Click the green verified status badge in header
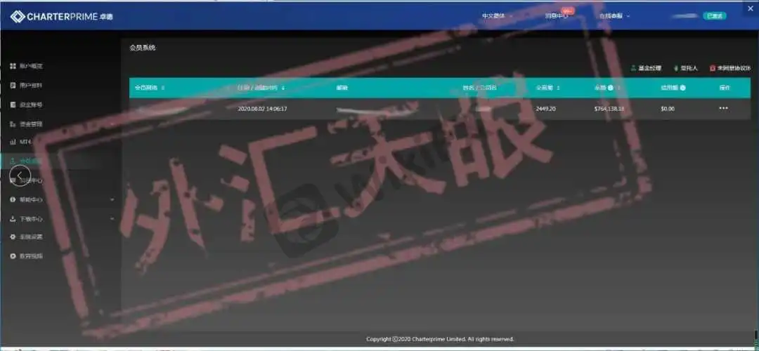This screenshot has height=351, width=759. (715, 16)
